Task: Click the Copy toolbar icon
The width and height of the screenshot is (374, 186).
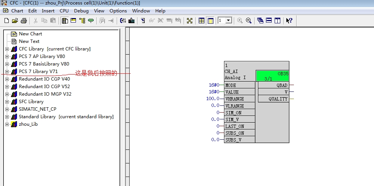Action: (44, 21)
